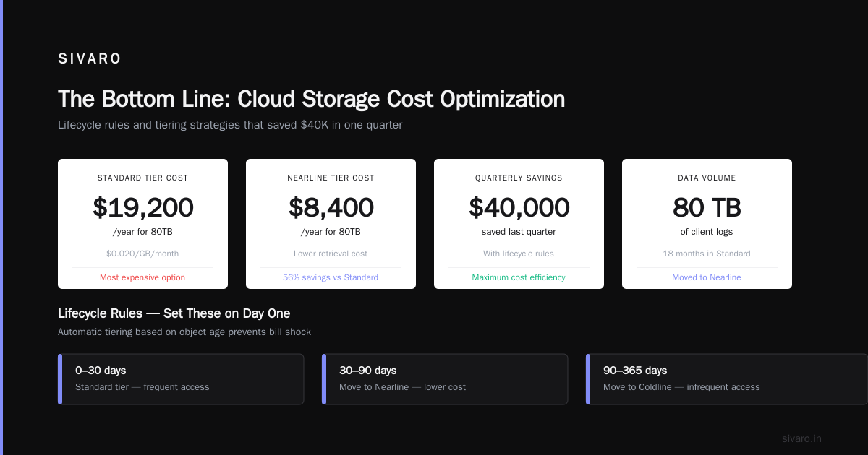
Task: Select the 0–30 days lifecycle rule
Action: (181, 379)
